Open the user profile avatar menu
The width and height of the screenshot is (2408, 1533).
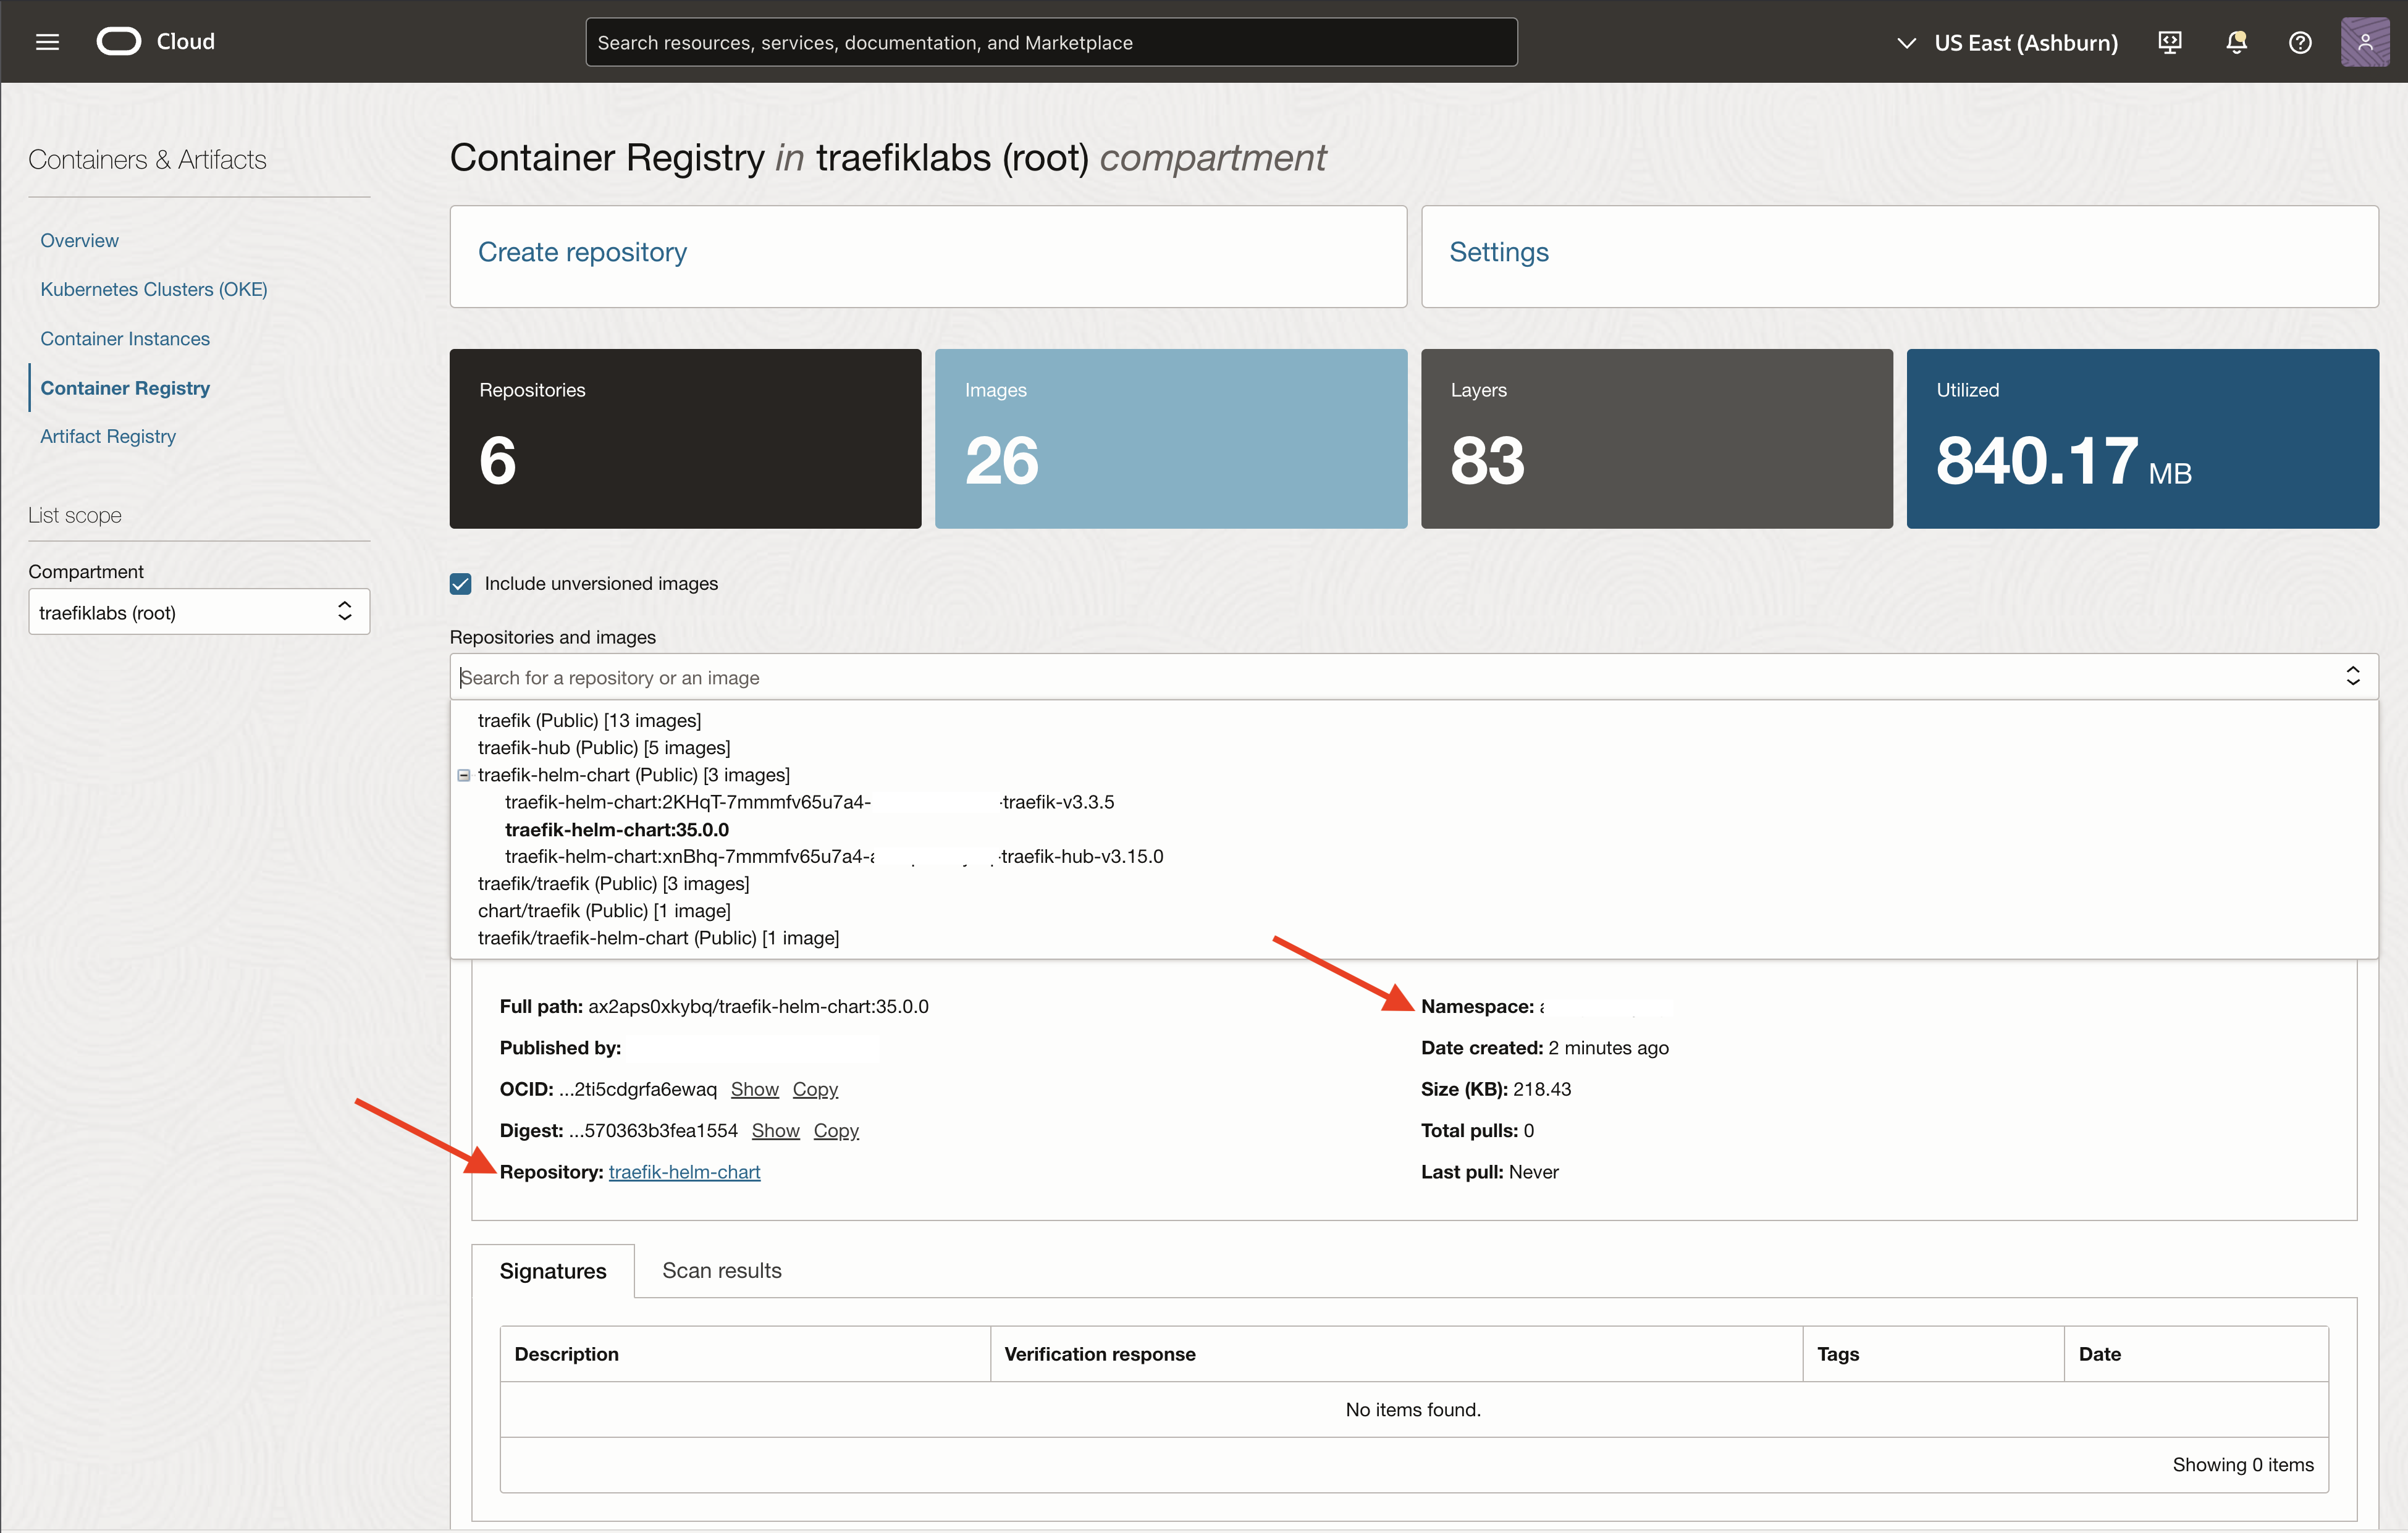(2364, 42)
